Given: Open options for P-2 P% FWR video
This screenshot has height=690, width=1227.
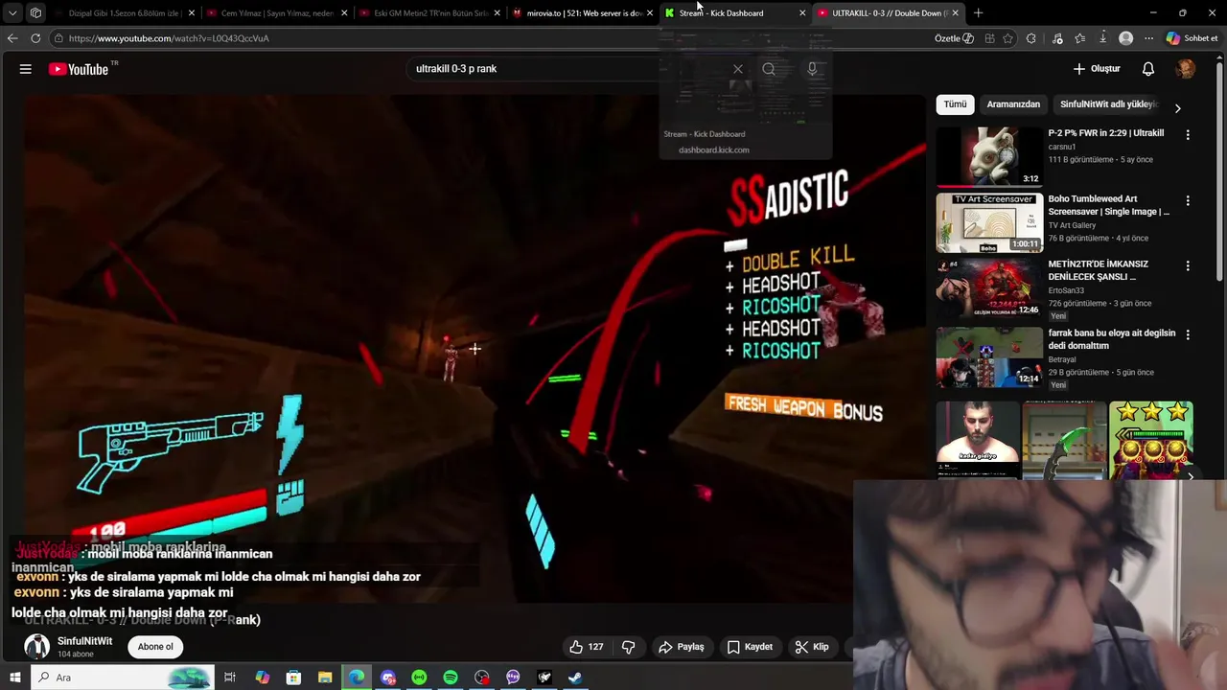Looking at the screenshot, I should (1188, 135).
